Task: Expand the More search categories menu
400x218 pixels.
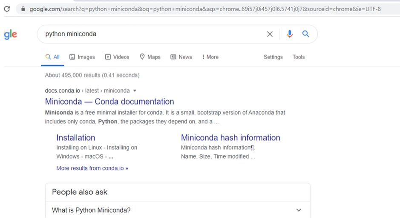Action: [x=210, y=57]
